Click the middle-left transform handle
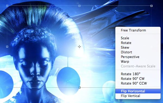This screenshot has height=103, width=163. 7,47
